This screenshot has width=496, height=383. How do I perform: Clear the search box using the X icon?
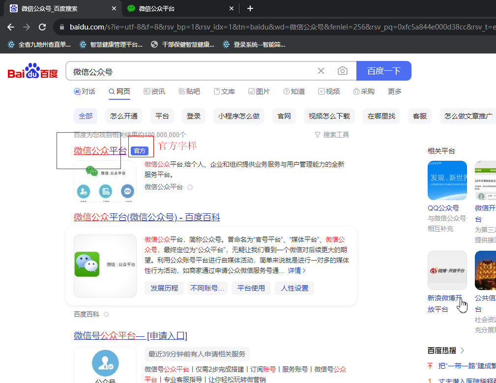pos(321,71)
